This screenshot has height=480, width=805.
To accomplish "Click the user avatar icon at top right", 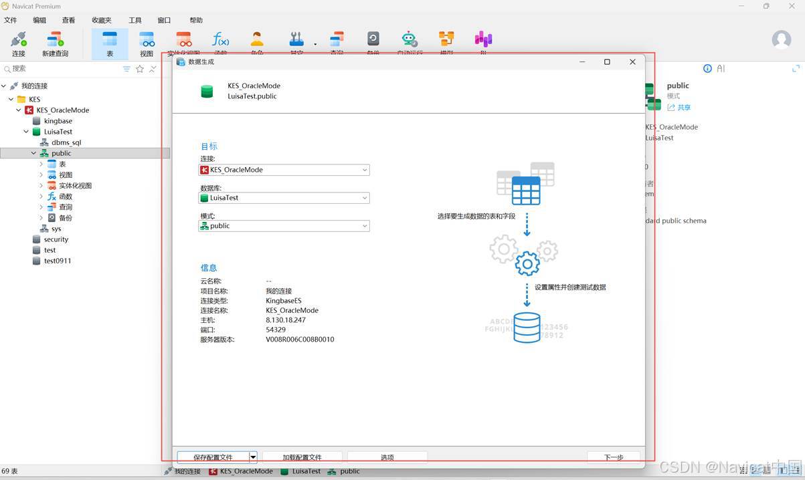I will click(x=782, y=39).
